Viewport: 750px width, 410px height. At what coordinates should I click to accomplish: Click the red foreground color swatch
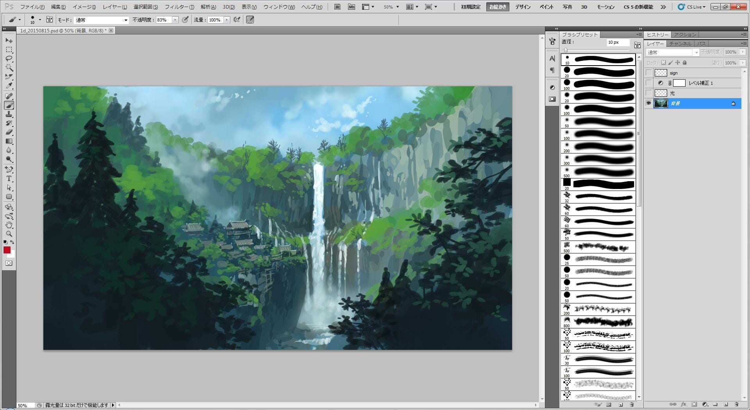pyautogui.click(x=7, y=250)
